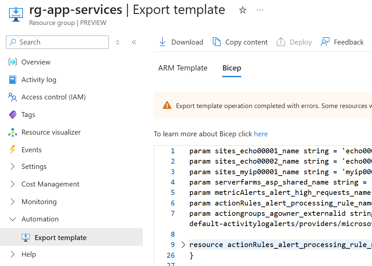Click the 'here' link about Bicep

coord(261,134)
